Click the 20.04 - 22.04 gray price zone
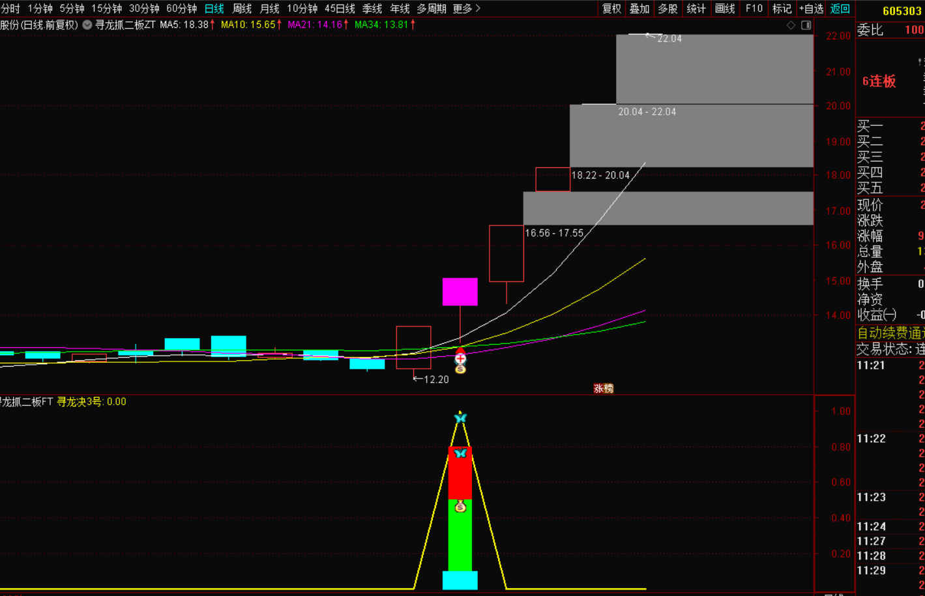Screen dimensions: 925x596 tap(691, 135)
